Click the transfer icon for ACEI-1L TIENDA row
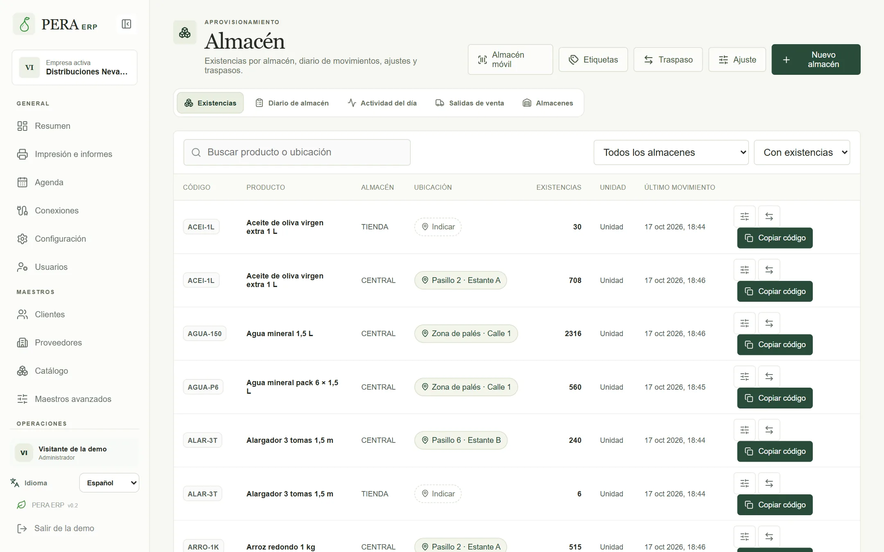Viewport: 884px width, 552px height. 769,216
